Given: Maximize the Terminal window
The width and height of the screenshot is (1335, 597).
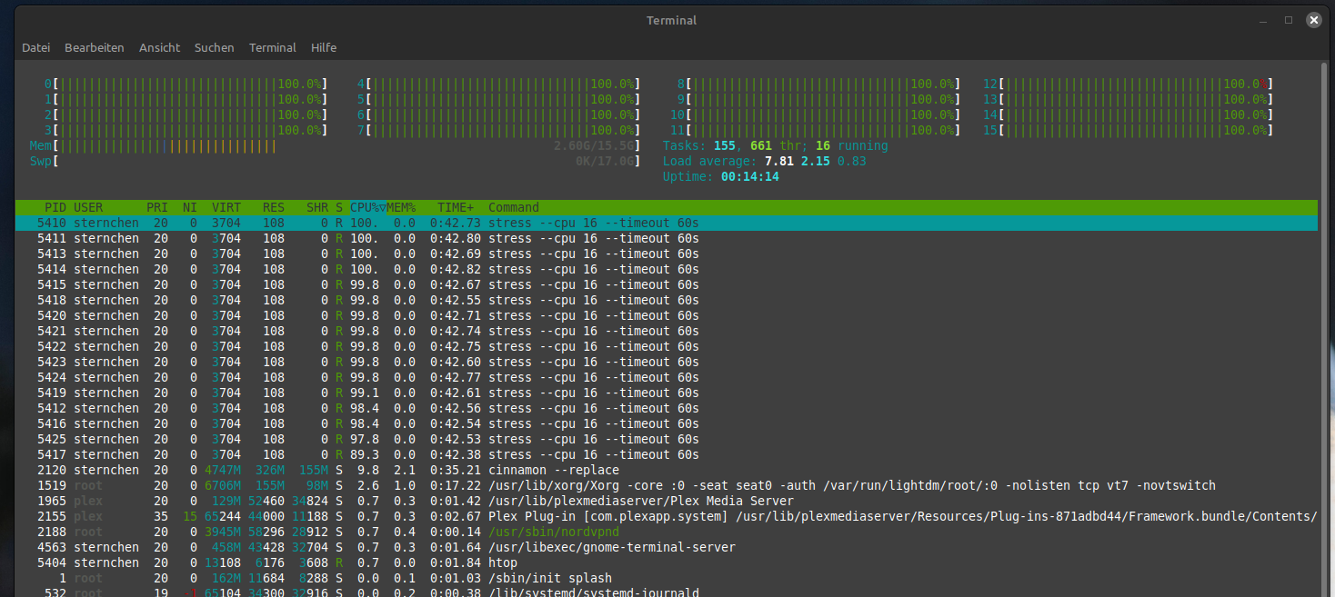Looking at the screenshot, I should point(1289,19).
